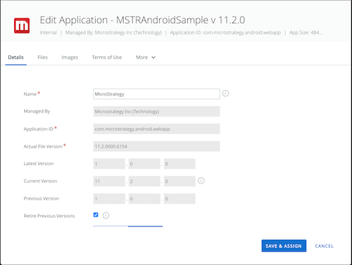Screen dimensions: 352x265
Task: Click the MicroStrategy red app logo
Action: pyautogui.click(x=22, y=25)
